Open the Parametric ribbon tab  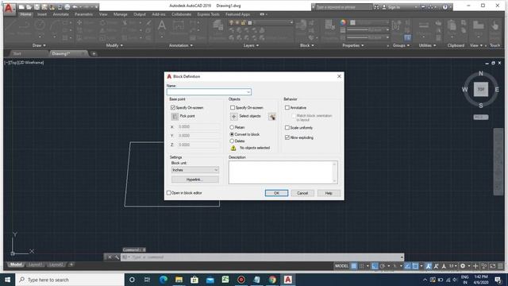tap(83, 14)
